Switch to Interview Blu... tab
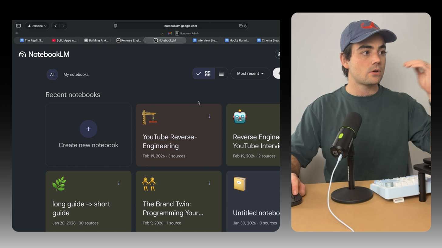442x248 pixels. click(205, 40)
